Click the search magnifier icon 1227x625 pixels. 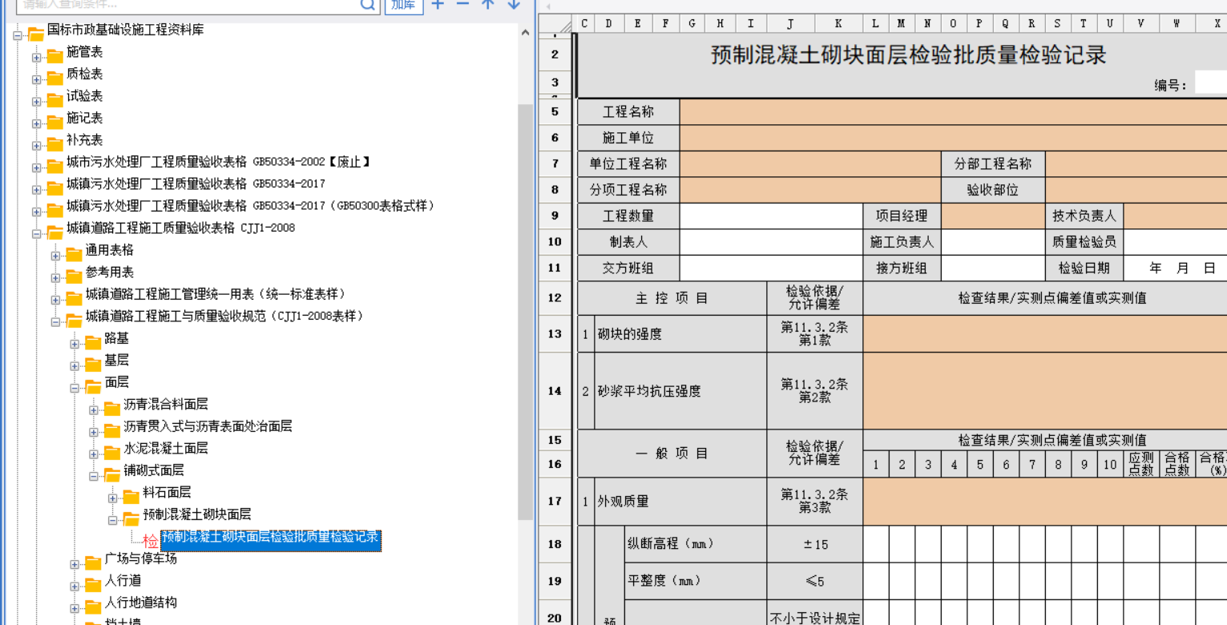click(367, 5)
